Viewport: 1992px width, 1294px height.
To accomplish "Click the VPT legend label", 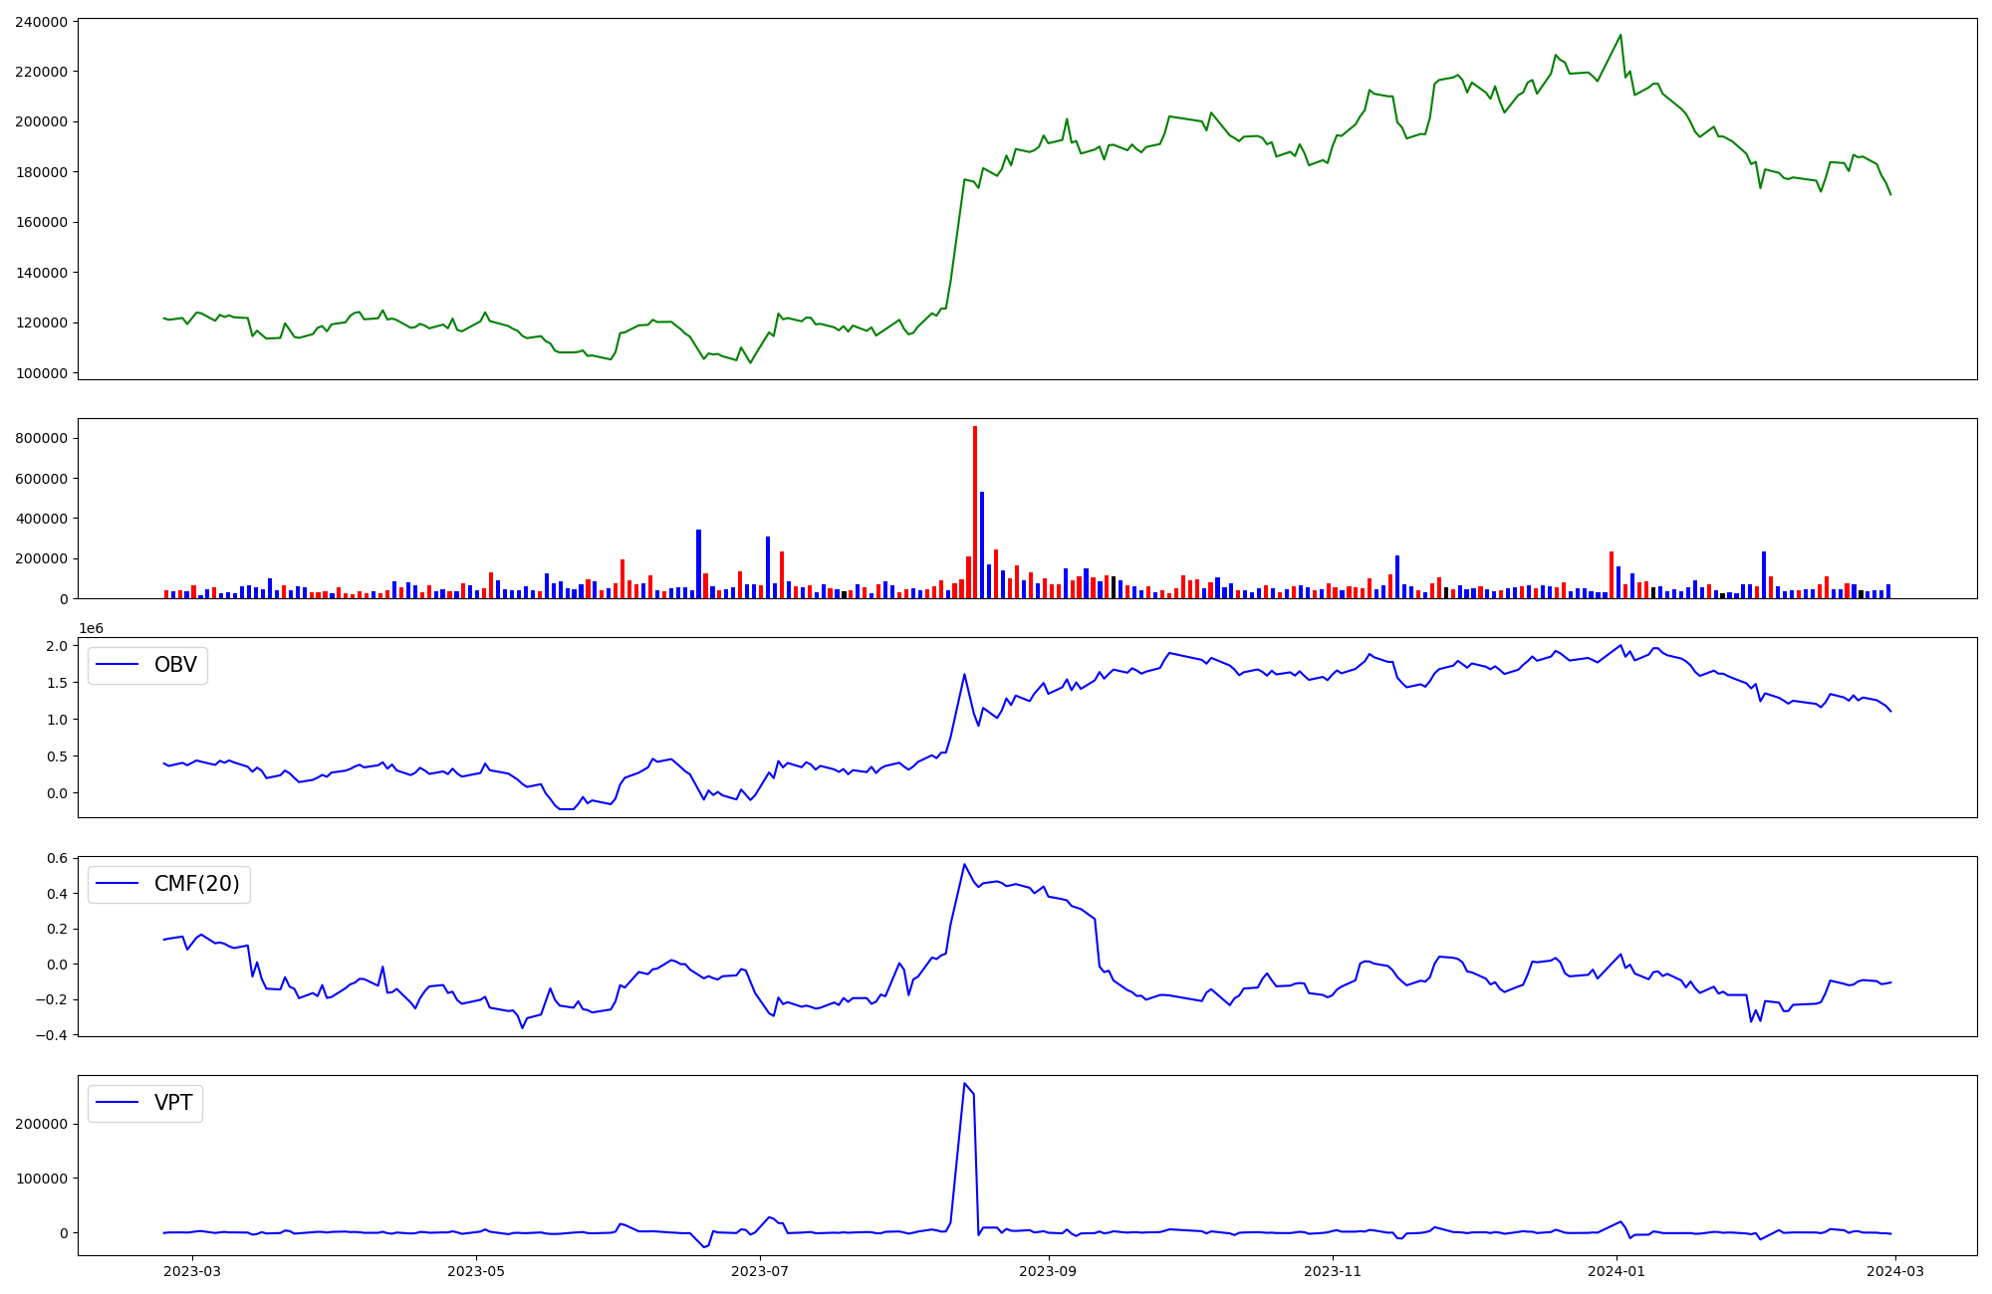I will point(173,1103).
